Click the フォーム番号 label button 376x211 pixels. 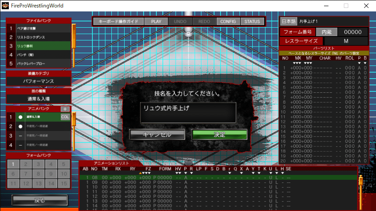[x=298, y=32]
